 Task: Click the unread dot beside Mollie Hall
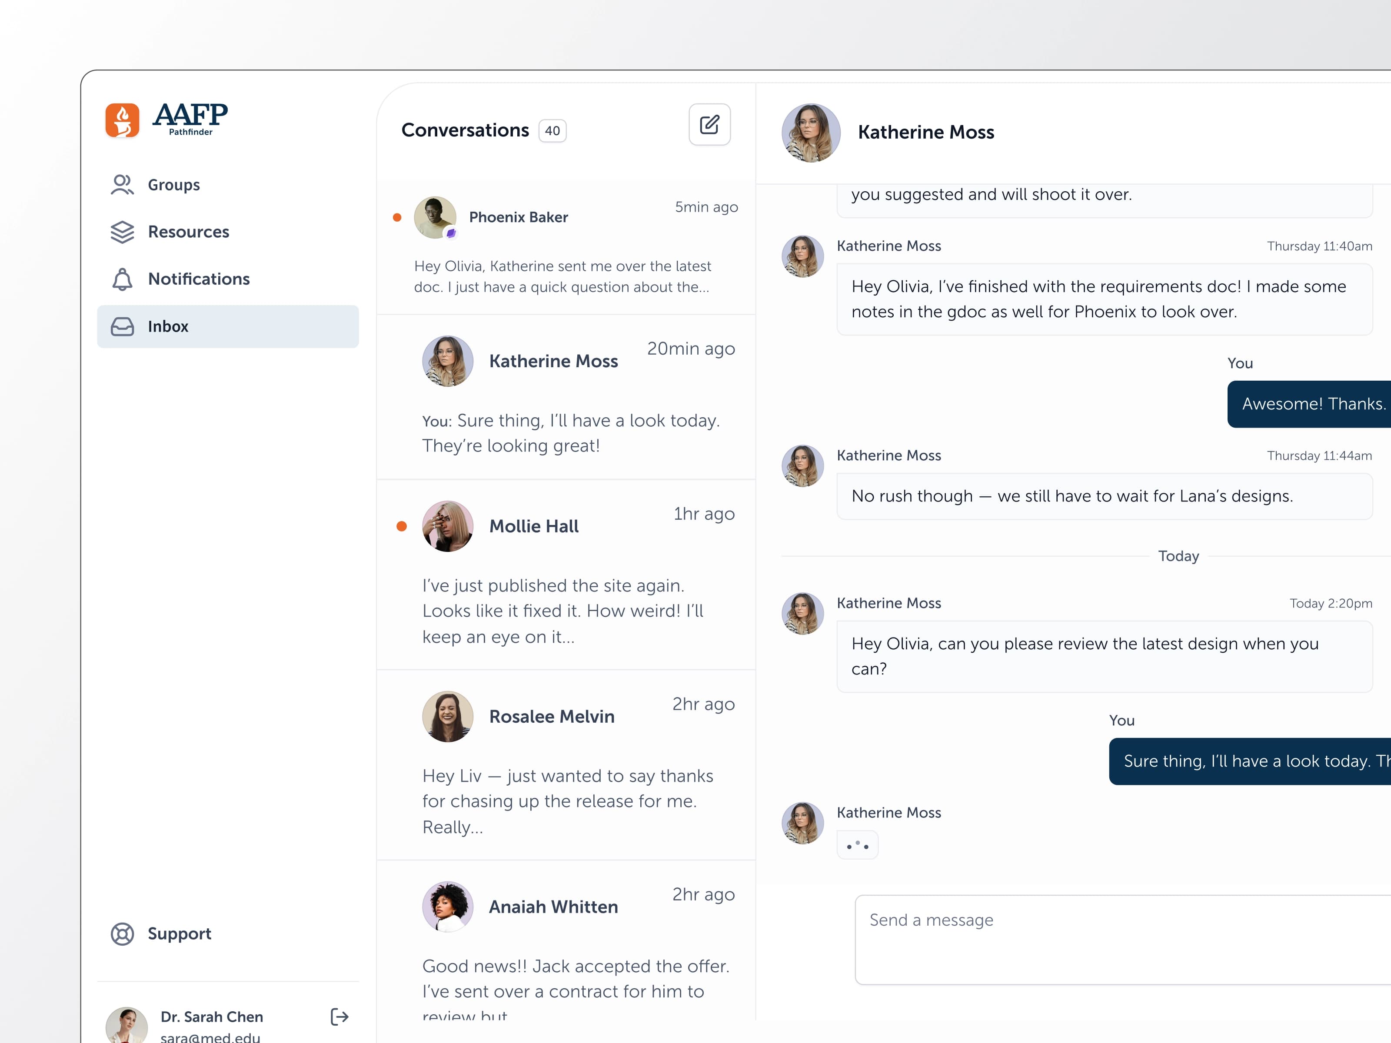(x=402, y=526)
